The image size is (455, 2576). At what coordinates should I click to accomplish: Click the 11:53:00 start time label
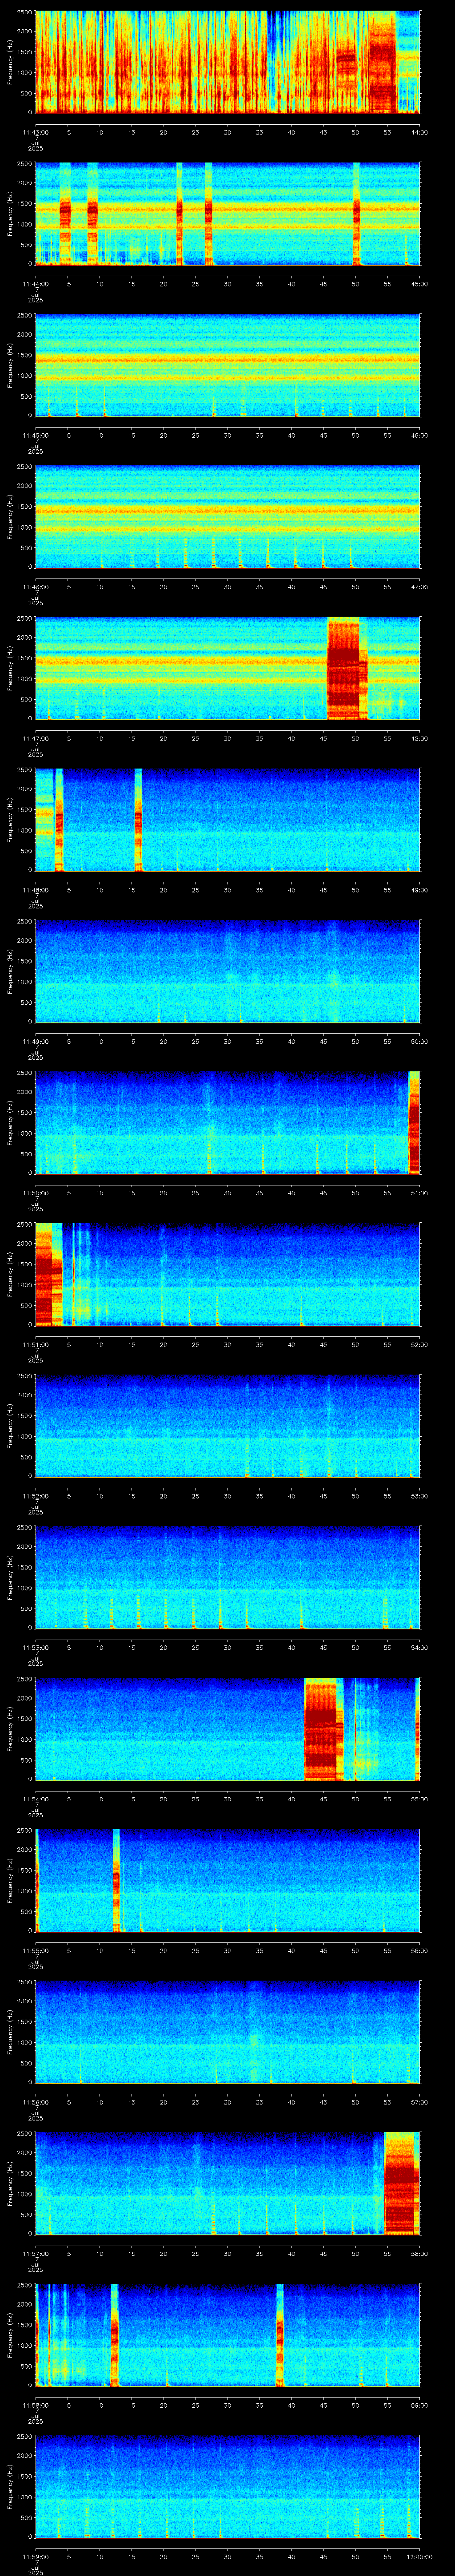click(35, 1647)
